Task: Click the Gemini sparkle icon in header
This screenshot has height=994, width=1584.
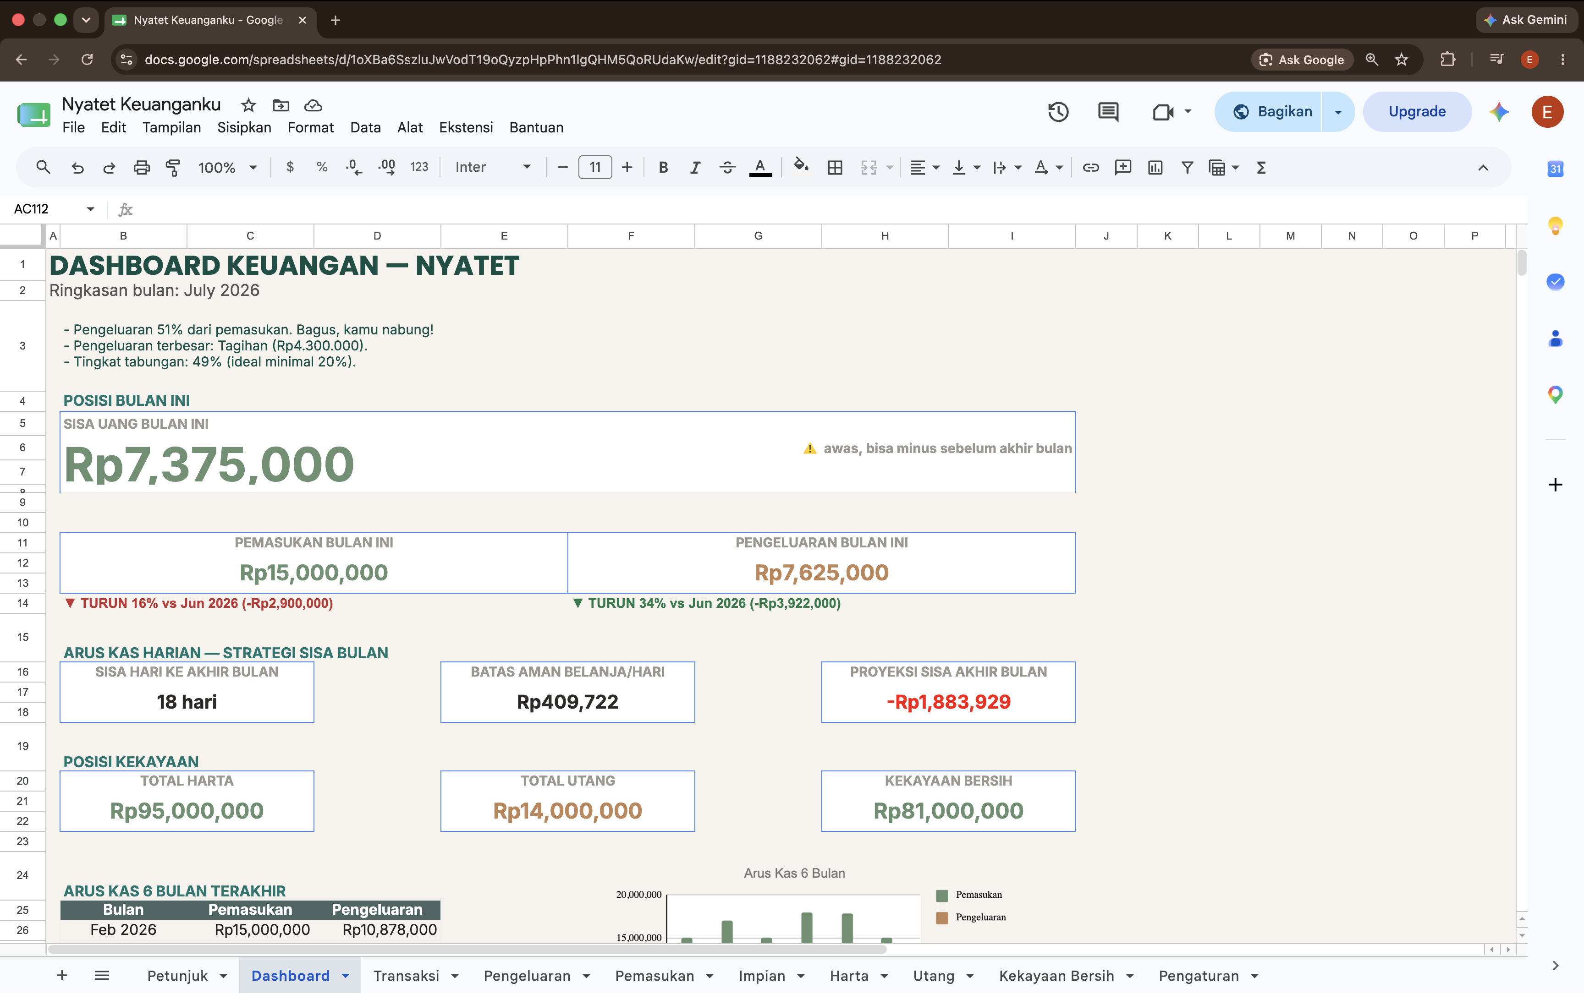Action: (1499, 112)
